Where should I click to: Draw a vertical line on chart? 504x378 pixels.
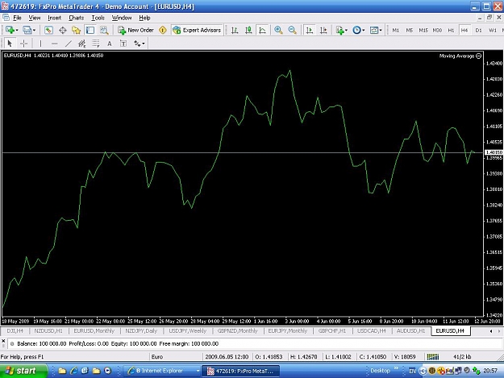click(40, 44)
